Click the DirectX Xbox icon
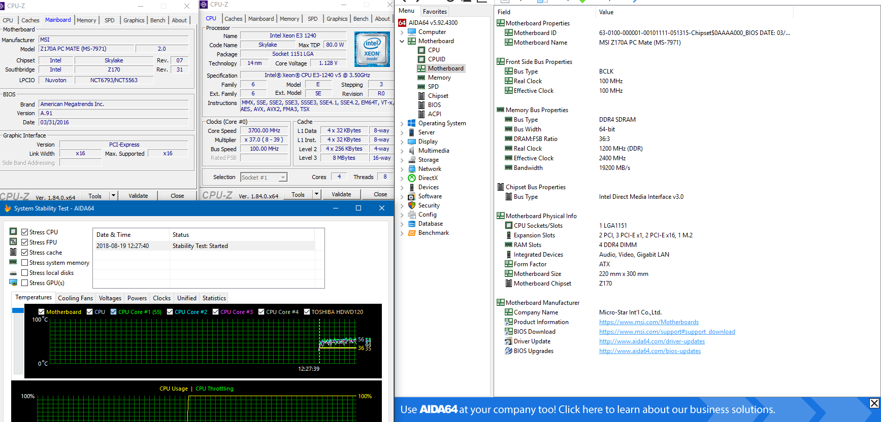 (x=412, y=178)
